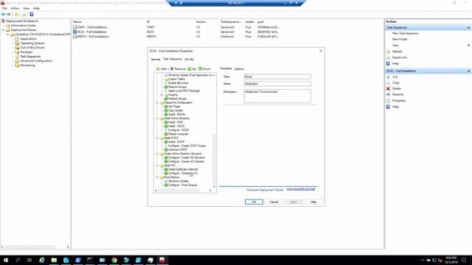
Task: Open the taskbar search icon
Action: 18,260
